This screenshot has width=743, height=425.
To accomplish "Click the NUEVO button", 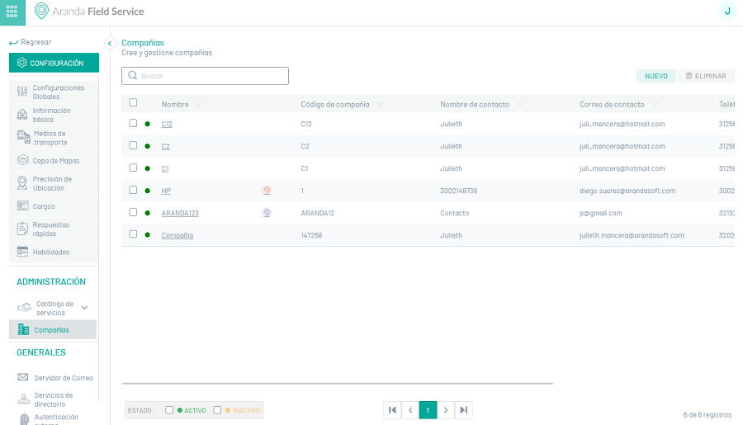I will 655,76.
